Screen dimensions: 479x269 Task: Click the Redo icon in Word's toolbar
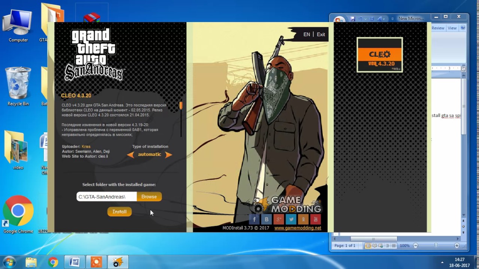click(x=372, y=19)
